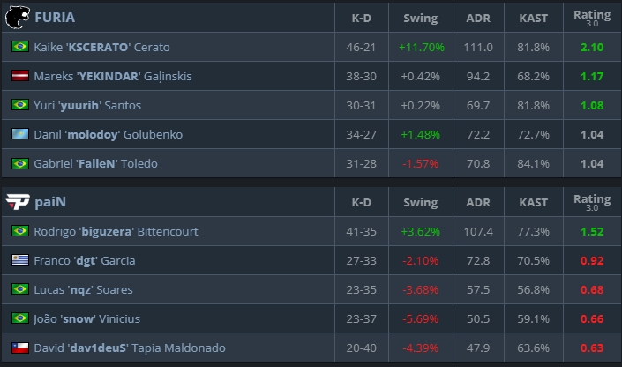The image size is (622, 367).
Task: Click the paiN team logo
Action: tap(17, 202)
